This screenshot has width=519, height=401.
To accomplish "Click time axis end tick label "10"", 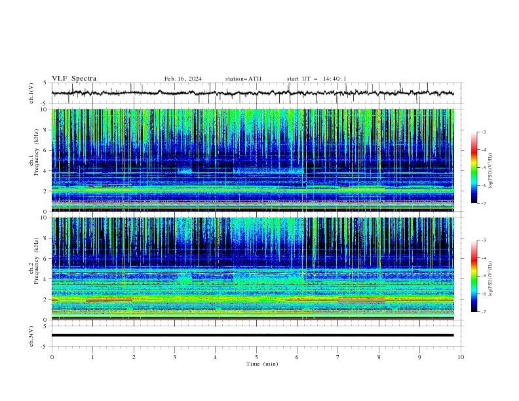I will coord(461,357).
